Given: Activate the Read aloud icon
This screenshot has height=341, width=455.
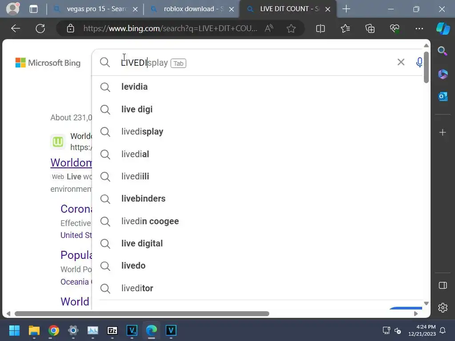Looking at the screenshot, I should pyautogui.click(x=269, y=28).
